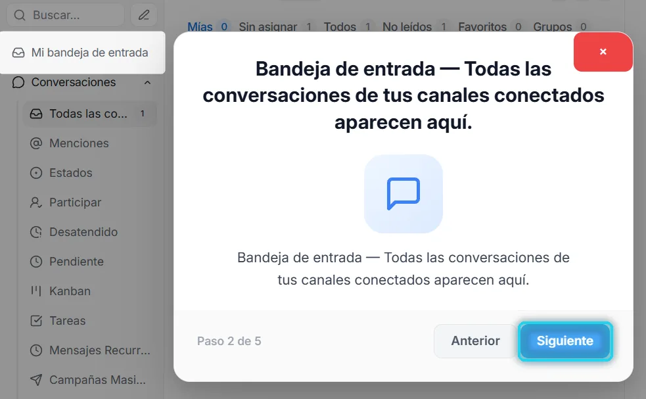This screenshot has height=399, width=646.
Task: Click the Desatendido clock icon
Action: [36, 232]
